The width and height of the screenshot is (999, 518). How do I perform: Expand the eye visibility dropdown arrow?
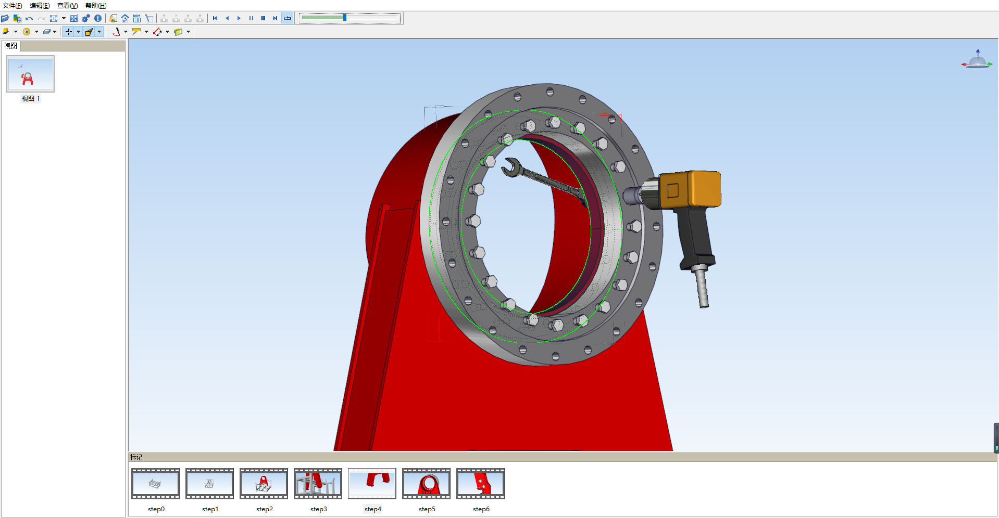36,32
